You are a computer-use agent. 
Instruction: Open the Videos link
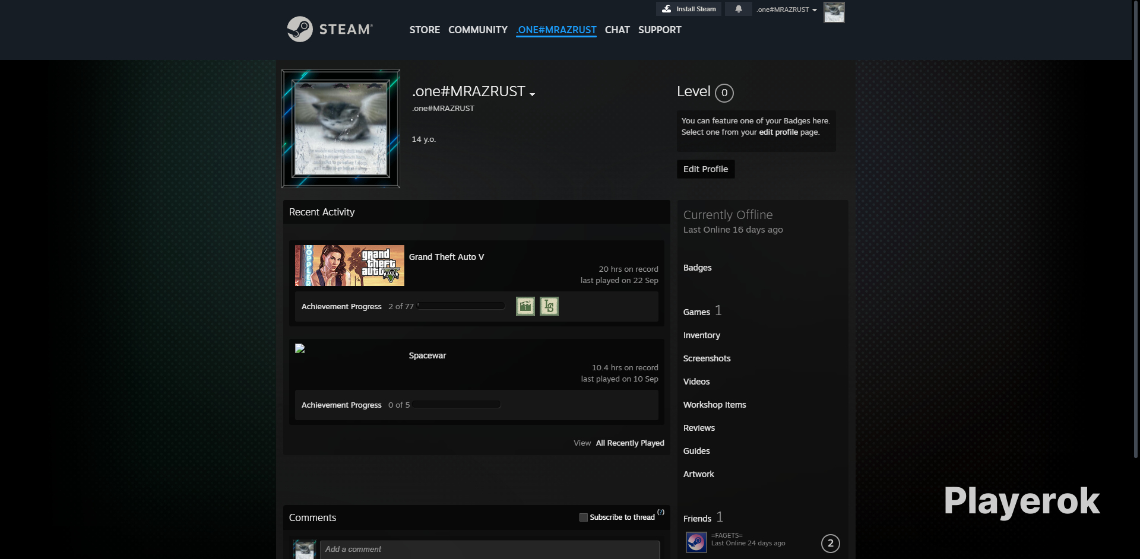696,382
